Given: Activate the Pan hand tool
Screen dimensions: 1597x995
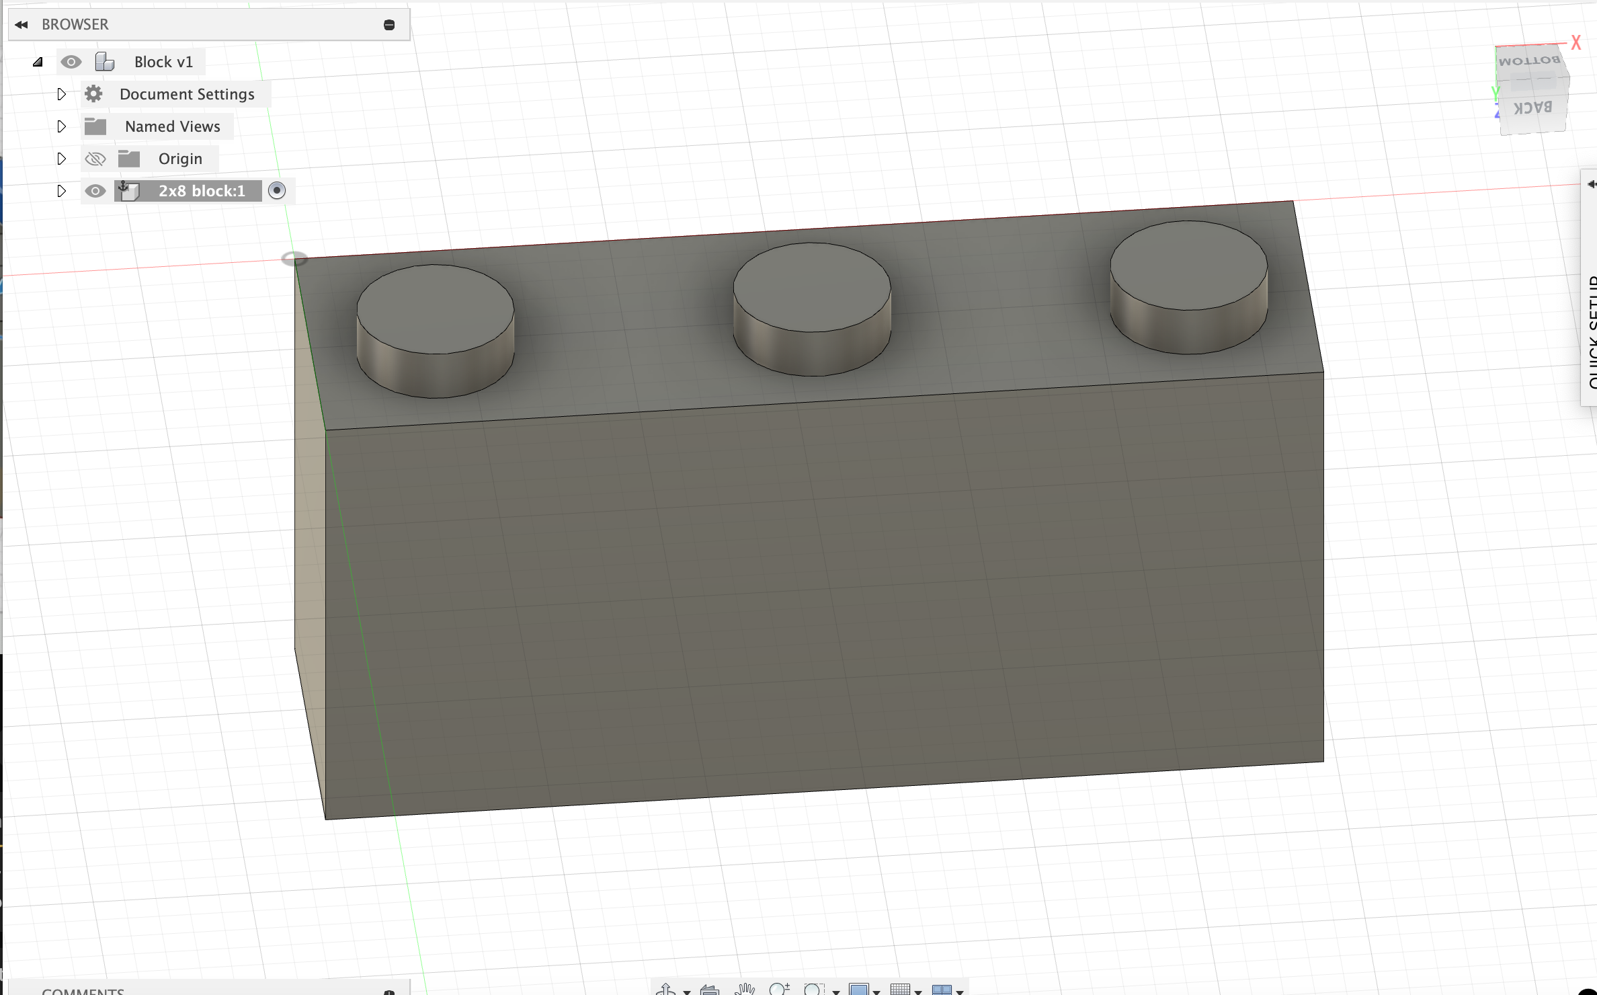Looking at the screenshot, I should [745, 990].
